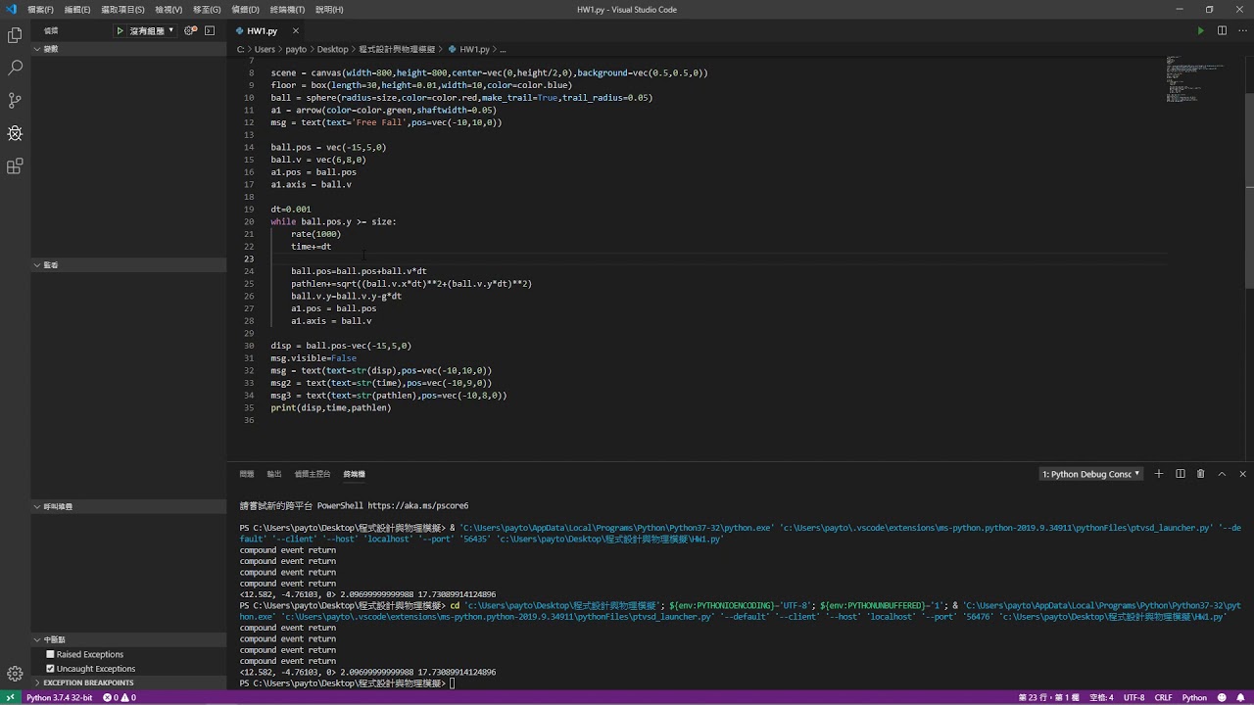This screenshot has height=705, width=1254.
Task: Select Python 3.7.4 32-bit interpreter
Action: (59, 698)
